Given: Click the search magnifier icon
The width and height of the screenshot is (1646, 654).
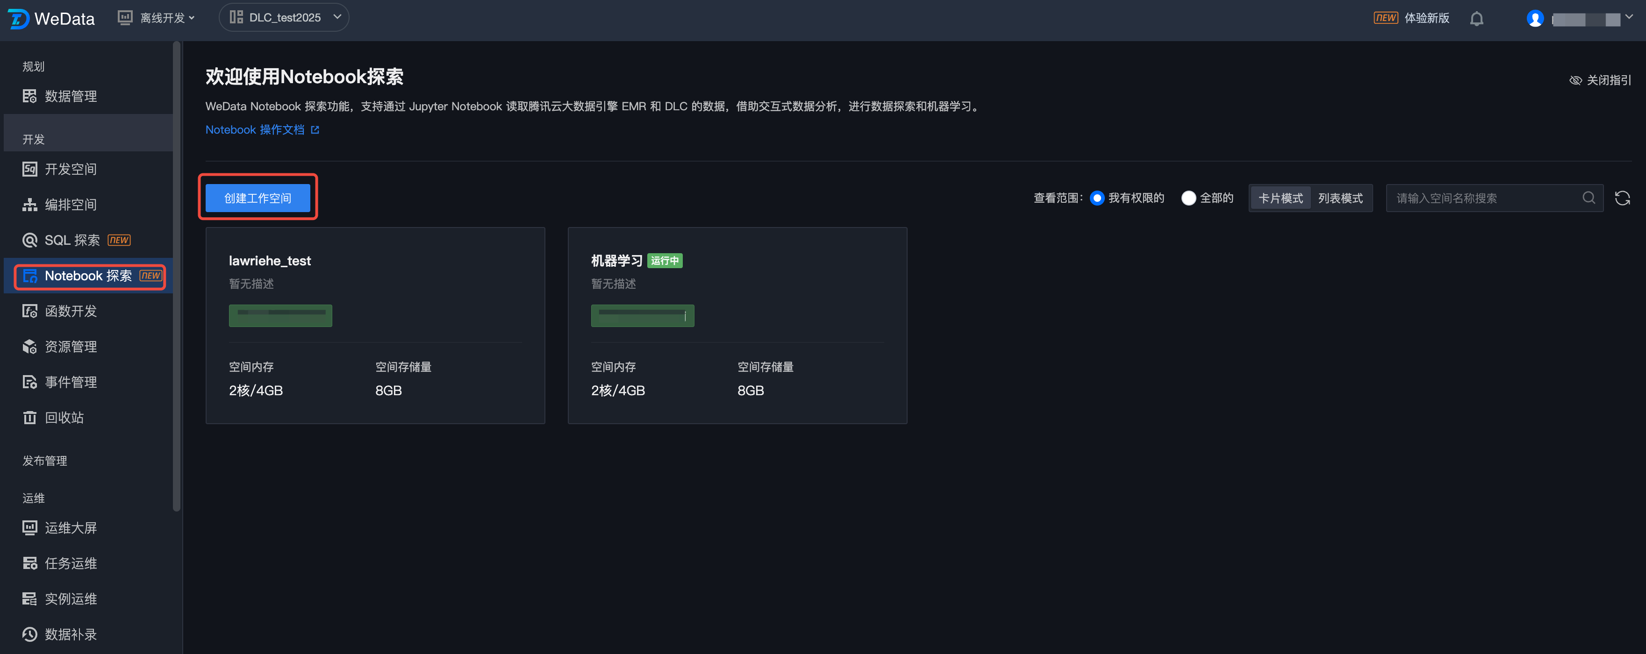Looking at the screenshot, I should coord(1589,198).
